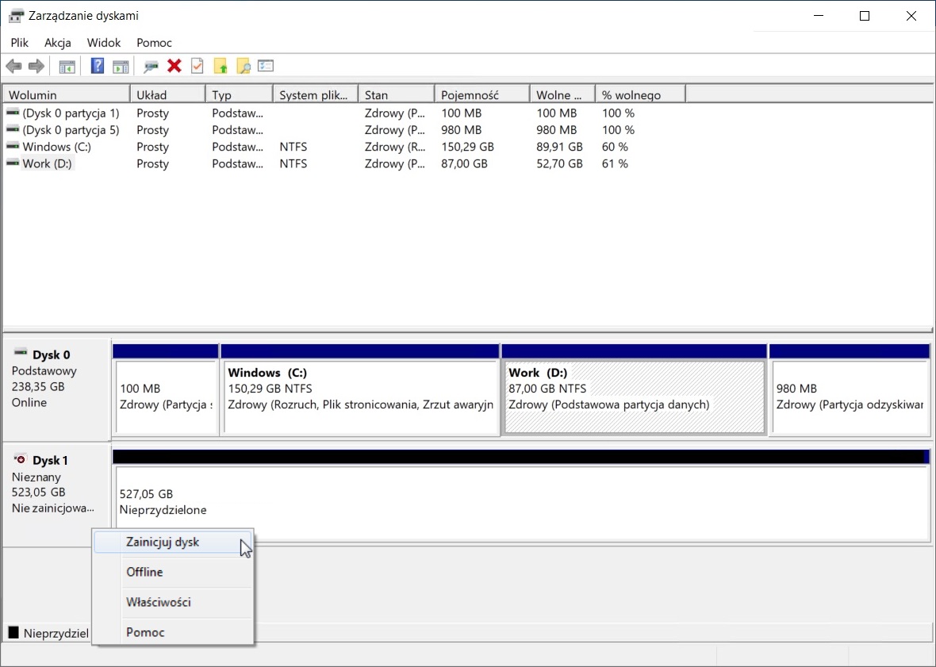Click Właściwości in the context menu
Image resolution: width=936 pixels, height=667 pixels.
click(159, 602)
